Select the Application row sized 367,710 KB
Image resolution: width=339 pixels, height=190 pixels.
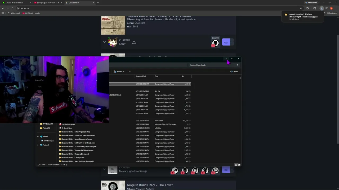[x=150, y=121]
